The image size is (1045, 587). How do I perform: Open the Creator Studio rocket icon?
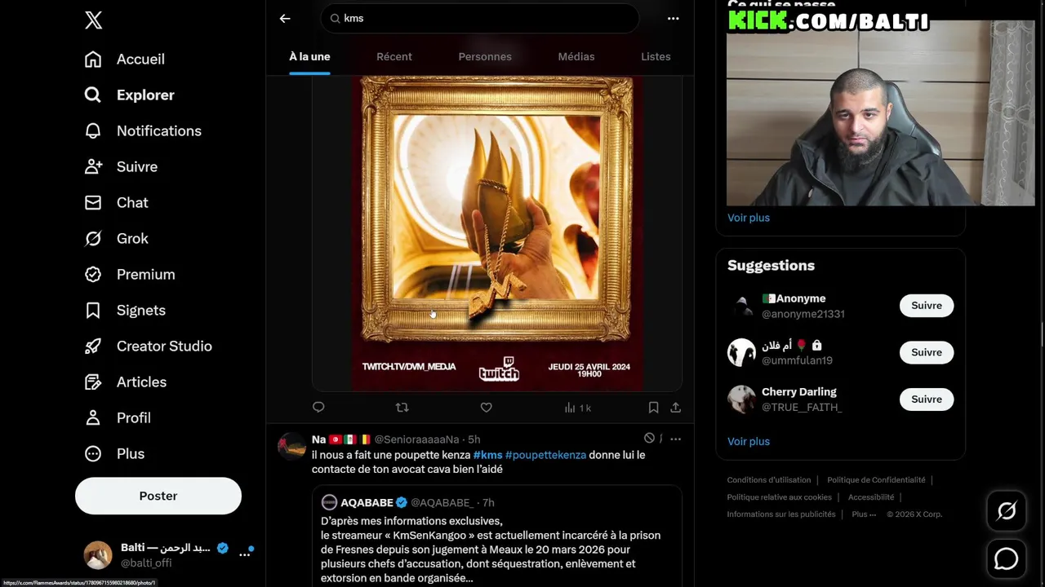point(93,346)
